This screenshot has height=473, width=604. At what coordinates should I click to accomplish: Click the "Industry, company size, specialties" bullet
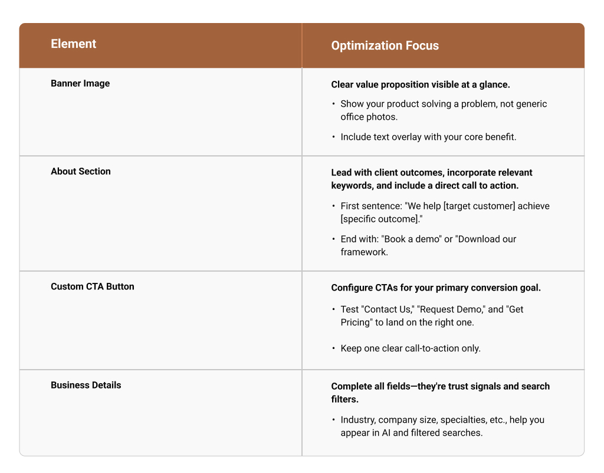coord(442,426)
